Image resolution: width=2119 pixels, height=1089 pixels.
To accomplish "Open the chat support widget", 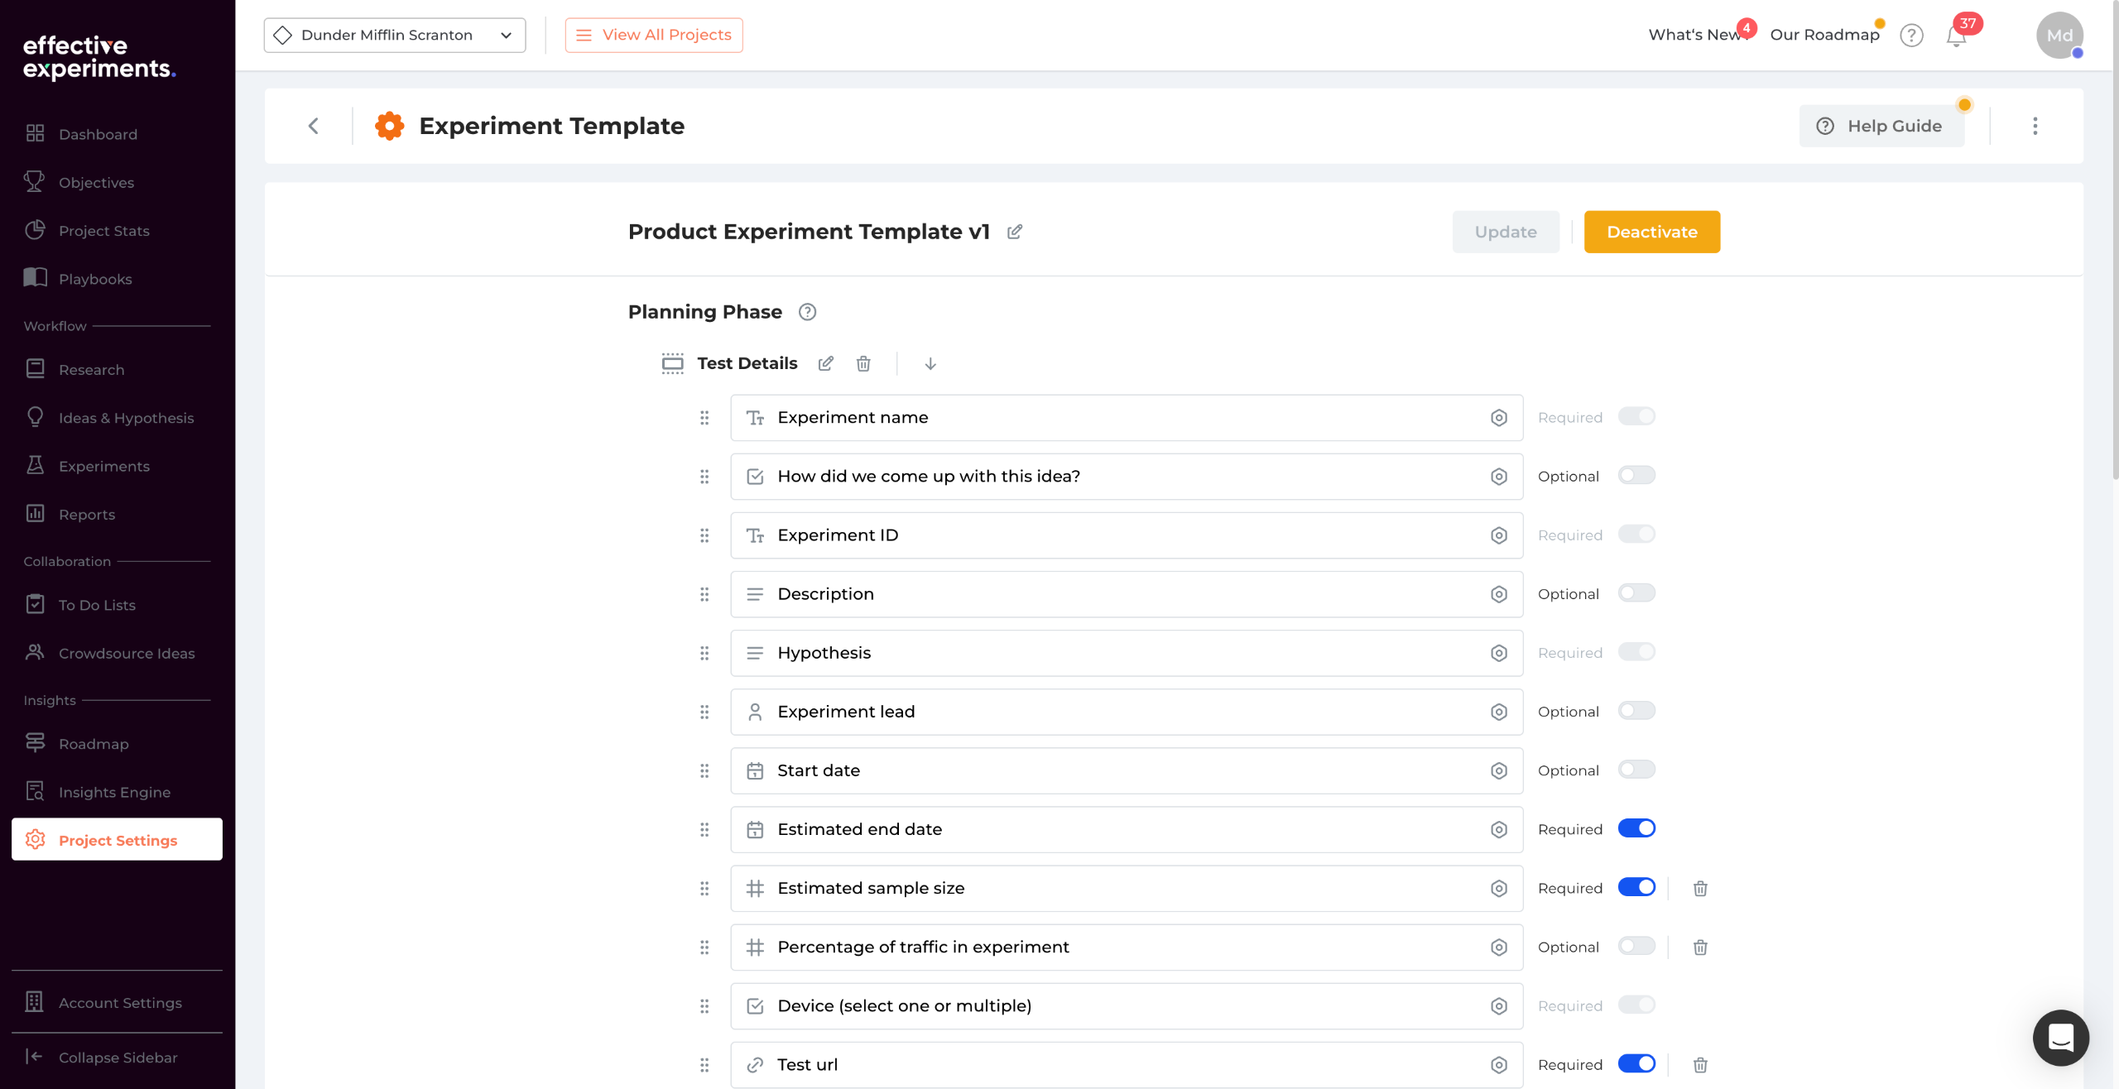I will coord(2060,1037).
